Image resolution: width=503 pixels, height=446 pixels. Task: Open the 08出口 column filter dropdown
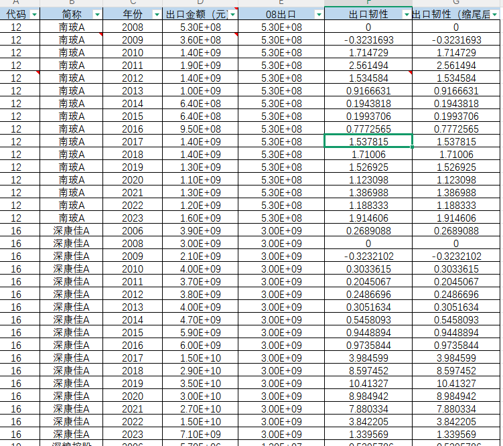[319, 15]
